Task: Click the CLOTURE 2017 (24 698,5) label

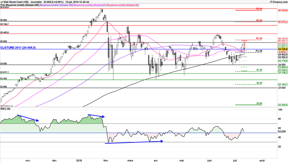Action: pos(18,47)
